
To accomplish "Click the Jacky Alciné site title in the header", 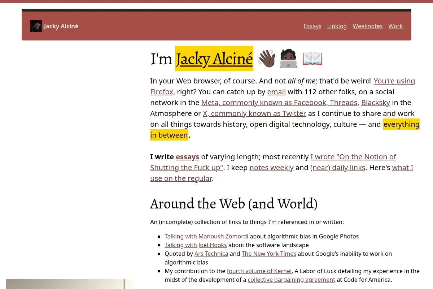I will click(61, 26).
